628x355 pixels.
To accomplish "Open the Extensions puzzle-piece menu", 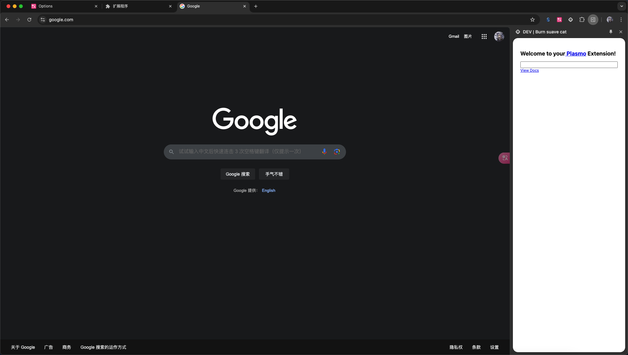I will [x=582, y=20].
